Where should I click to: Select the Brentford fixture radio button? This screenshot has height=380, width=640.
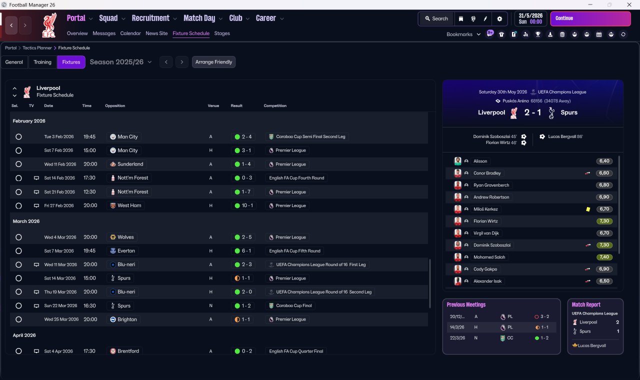(18, 351)
